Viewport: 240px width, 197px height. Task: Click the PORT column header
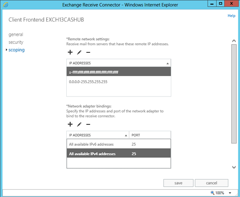(x=150, y=135)
